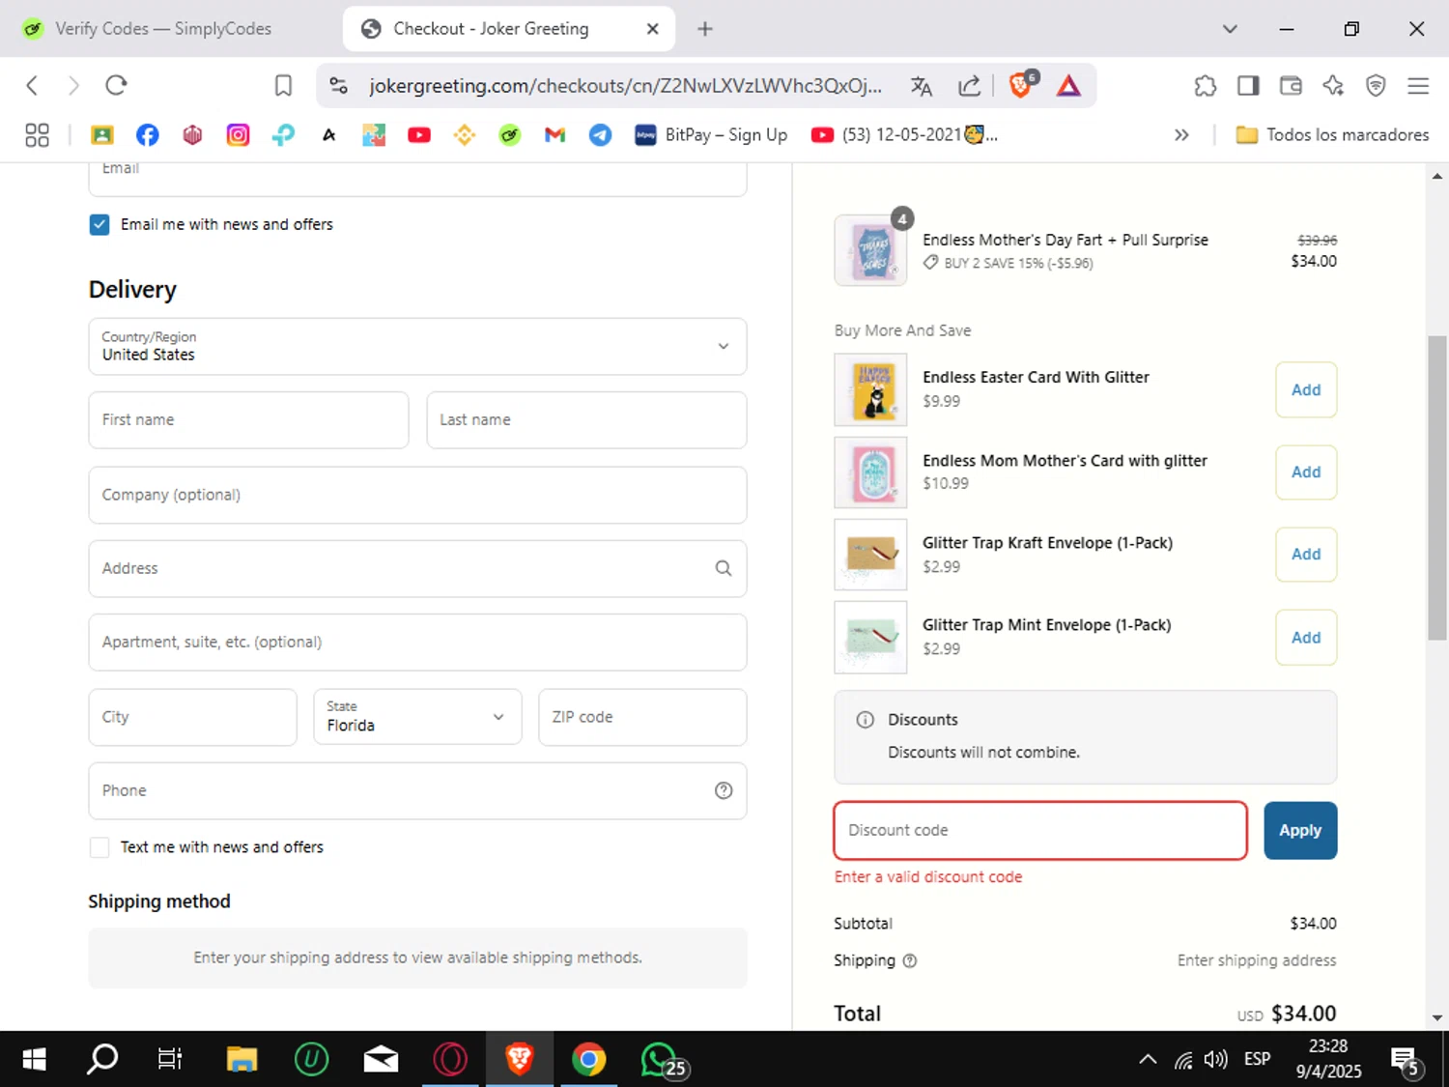Click the City input field

pyautogui.click(x=192, y=717)
